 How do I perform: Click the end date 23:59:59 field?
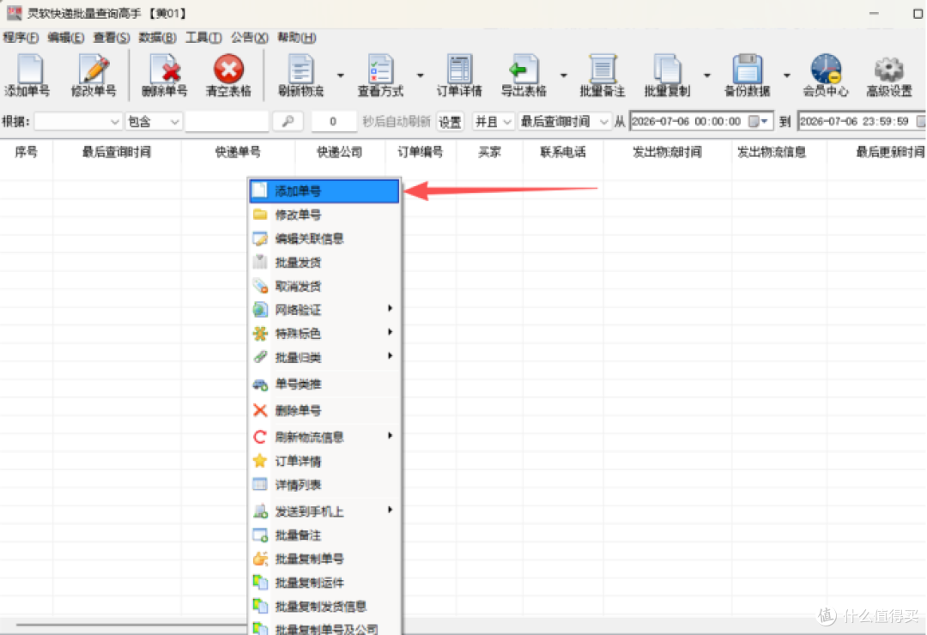(861, 121)
